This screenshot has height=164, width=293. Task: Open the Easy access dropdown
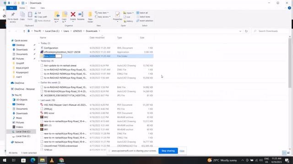(103, 17)
